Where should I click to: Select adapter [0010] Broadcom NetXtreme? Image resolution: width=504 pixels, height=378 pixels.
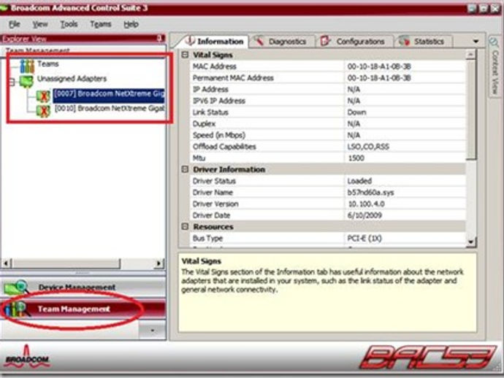coord(110,109)
